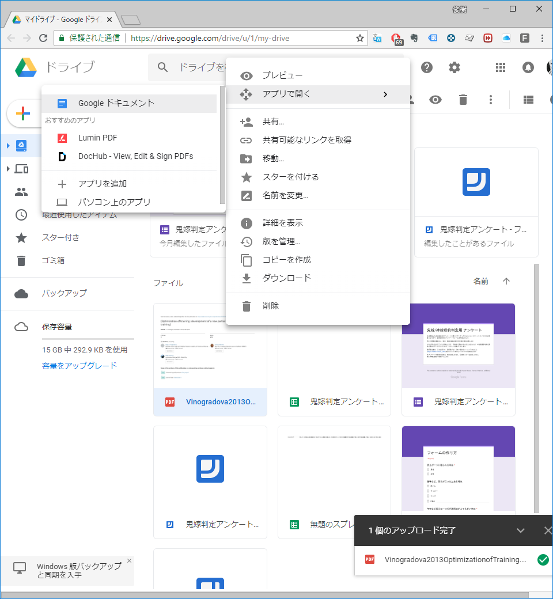Image resolution: width=553 pixels, height=599 pixels.
Task: Expand the Computers tree arrow in the sidebar
Action: tap(8, 169)
